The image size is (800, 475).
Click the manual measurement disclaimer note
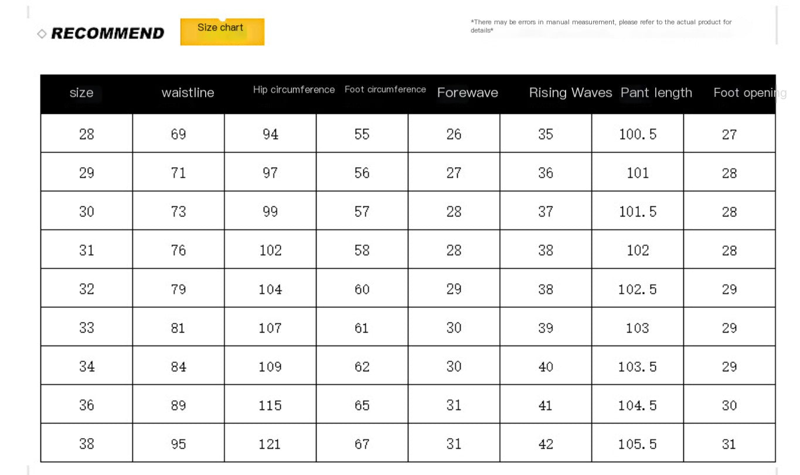point(601,26)
